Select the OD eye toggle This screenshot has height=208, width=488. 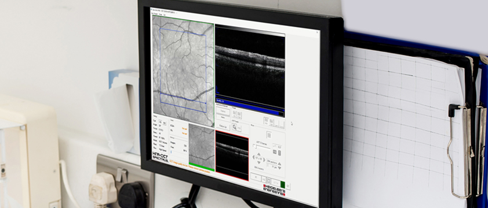pos(160,122)
